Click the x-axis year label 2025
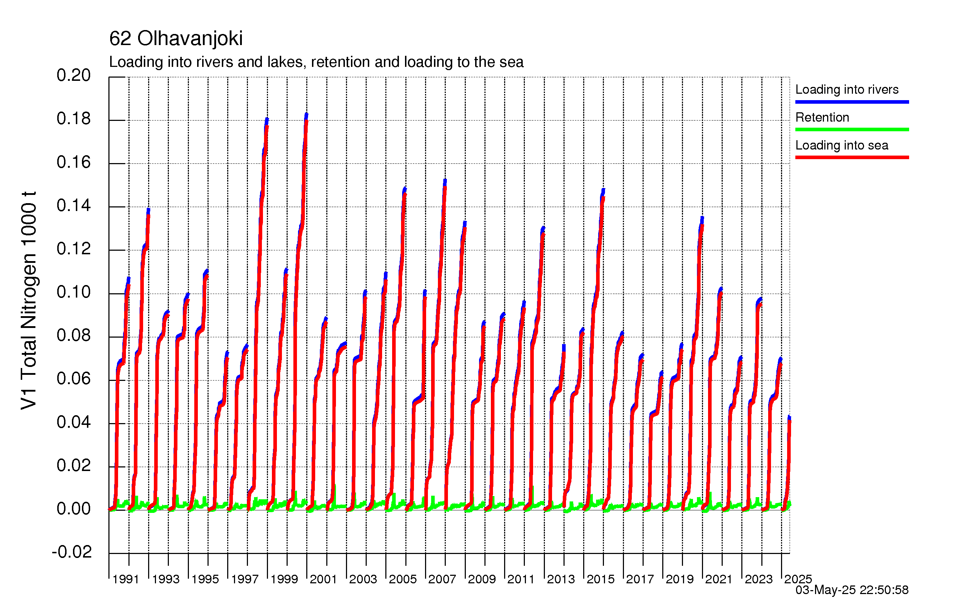The image size is (966, 608). [798, 579]
